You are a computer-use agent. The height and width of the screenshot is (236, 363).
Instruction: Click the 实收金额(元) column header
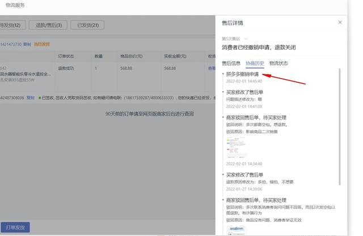pos(175,56)
